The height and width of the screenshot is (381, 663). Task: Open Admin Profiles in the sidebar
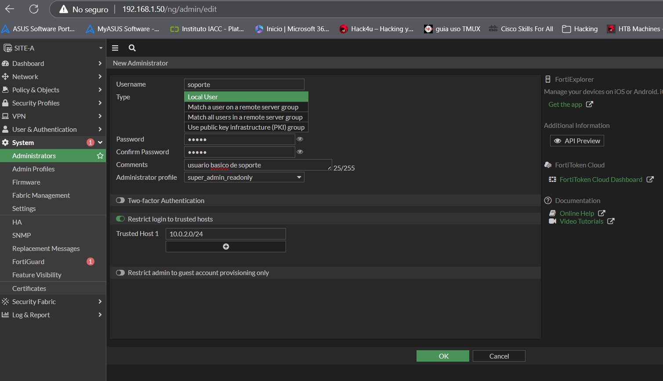tap(33, 169)
